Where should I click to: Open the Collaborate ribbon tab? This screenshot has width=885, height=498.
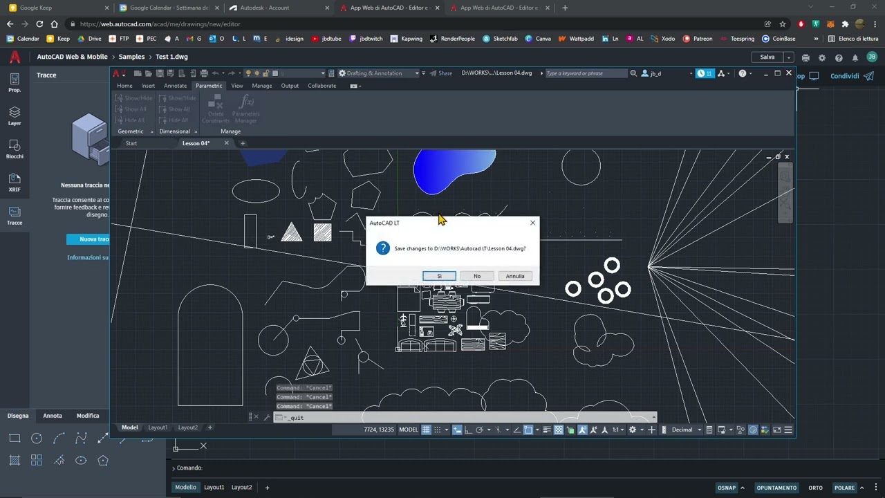[322, 86]
